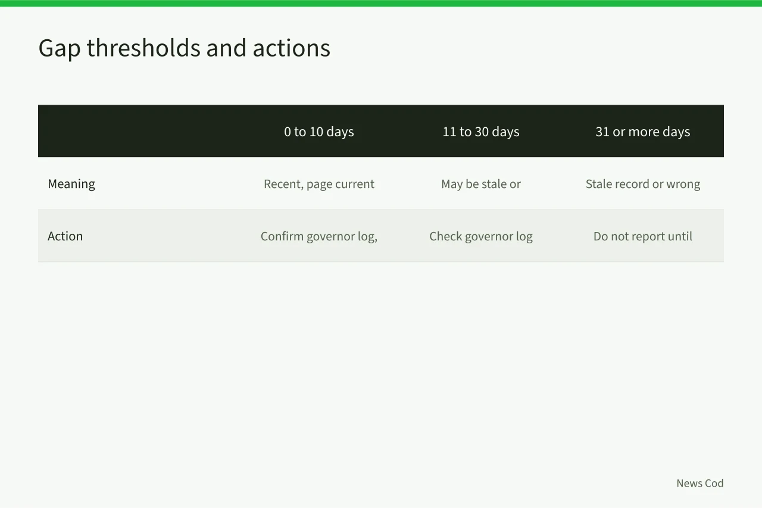
Task: Select the '0 to 10 days' column header
Action: point(319,131)
